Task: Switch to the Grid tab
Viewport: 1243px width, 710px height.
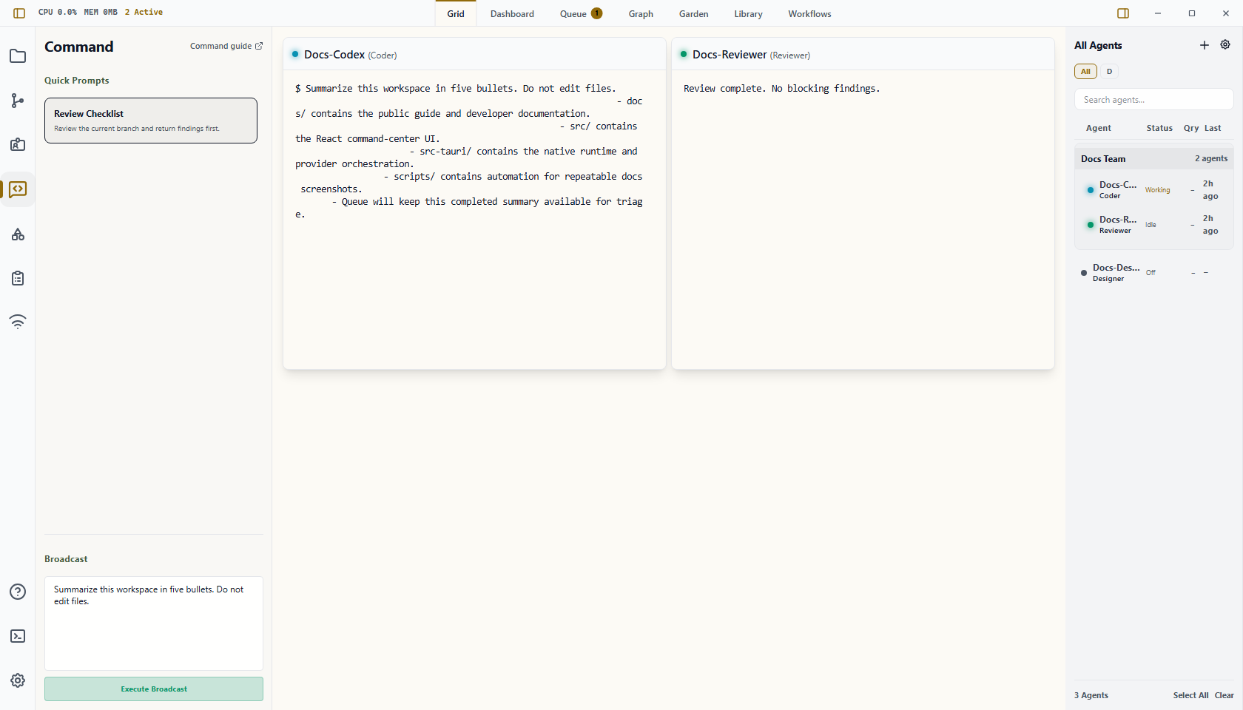Action: (x=456, y=14)
